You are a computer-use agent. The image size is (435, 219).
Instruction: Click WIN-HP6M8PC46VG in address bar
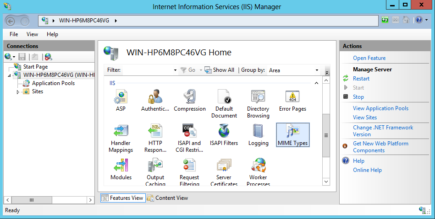(84, 21)
